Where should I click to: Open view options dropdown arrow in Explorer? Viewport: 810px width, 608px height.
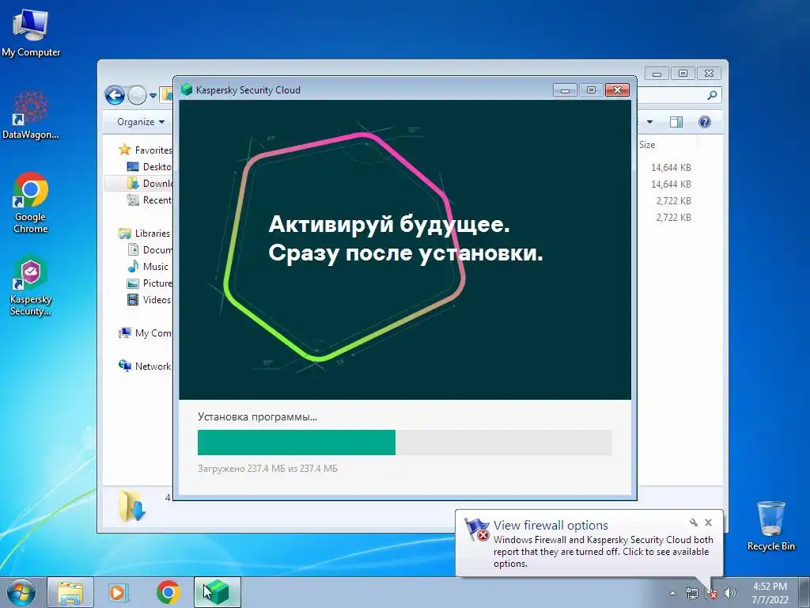pyautogui.click(x=649, y=122)
